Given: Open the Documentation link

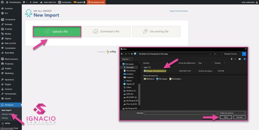Looking at the screenshot, I should [x=182, y=11].
